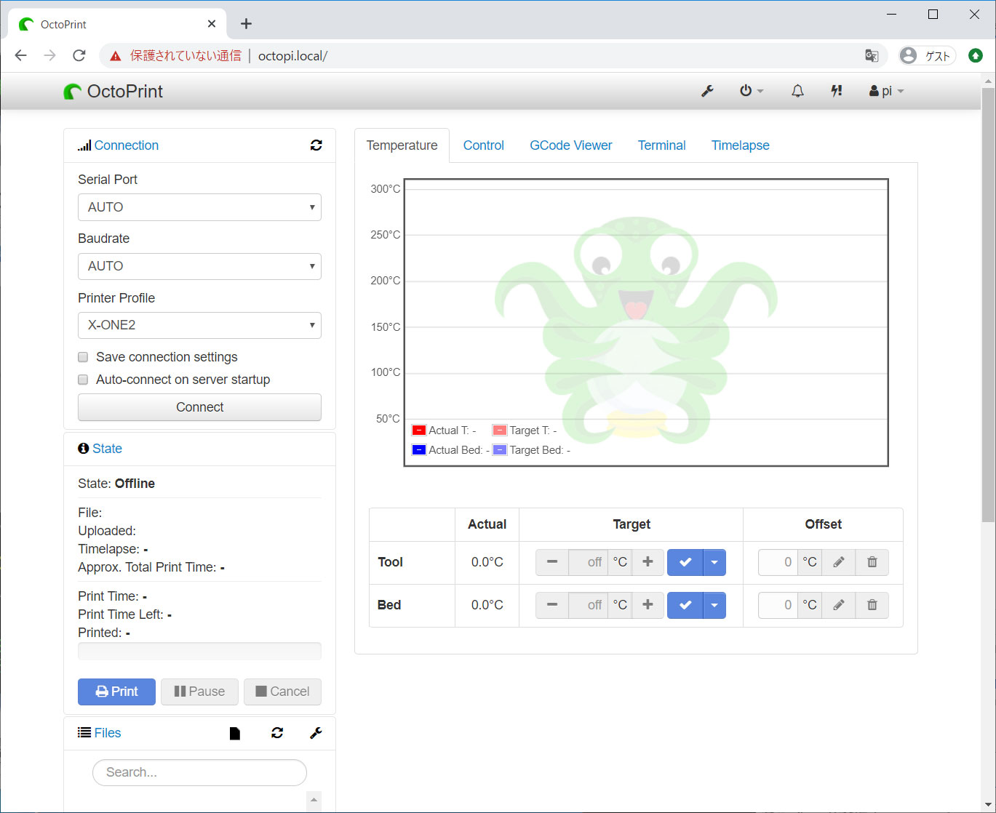Clear Bed offset with trash icon

[872, 605]
